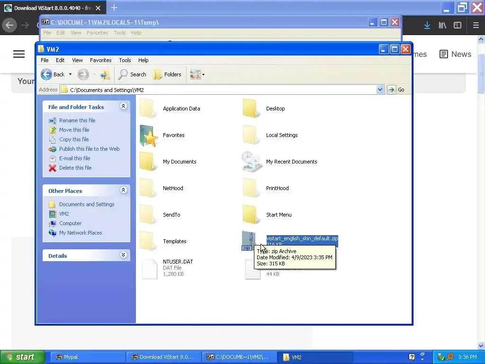Viewport: 485px width, 364px height.
Task: Click Rename this file
Action: (x=77, y=120)
